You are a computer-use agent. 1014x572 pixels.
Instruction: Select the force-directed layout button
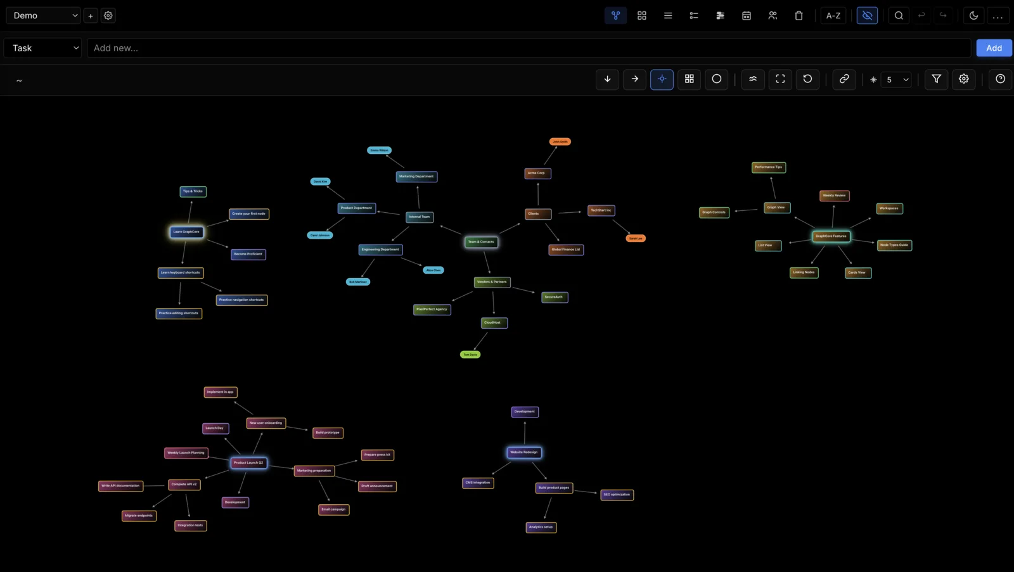coord(662,79)
